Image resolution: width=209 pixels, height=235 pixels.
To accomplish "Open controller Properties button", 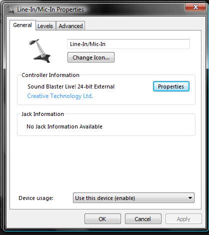I will [x=171, y=86].
